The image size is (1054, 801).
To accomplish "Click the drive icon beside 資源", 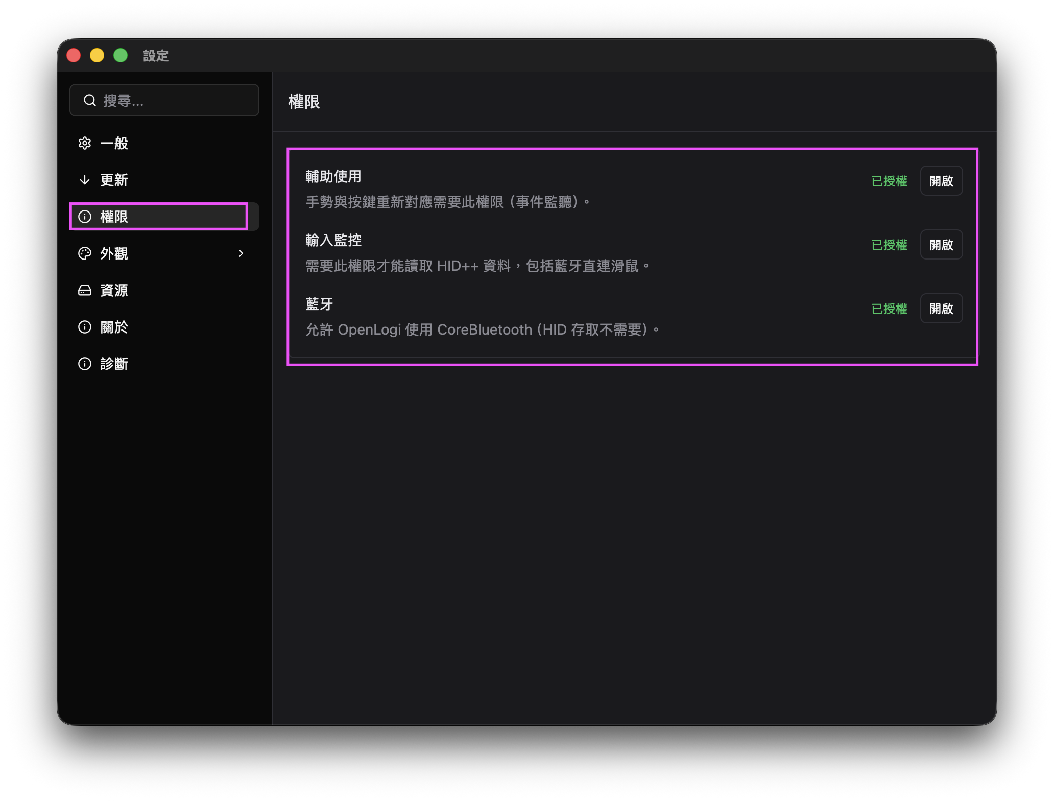I will click(85, 290).
